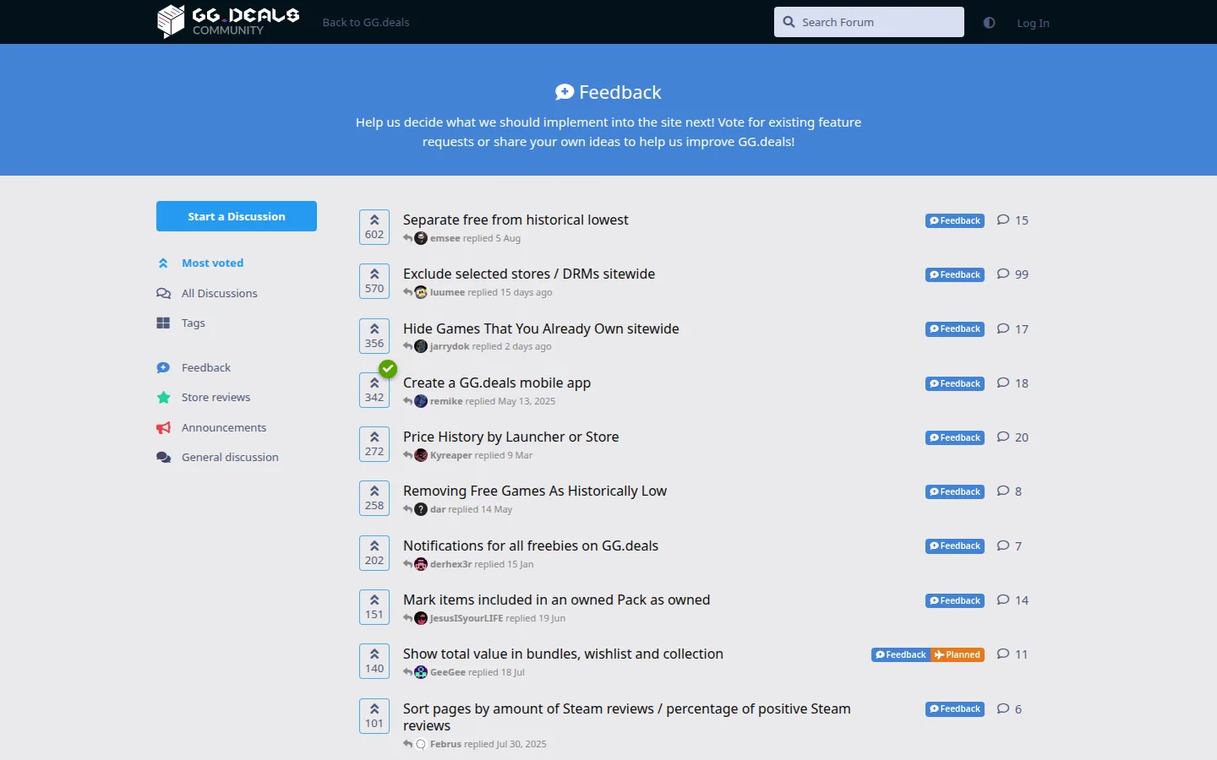Click Feedback tag on 'Exclude selected stores' row
The height and width of the screenshot is (760, 1217).
pos(955,274)
